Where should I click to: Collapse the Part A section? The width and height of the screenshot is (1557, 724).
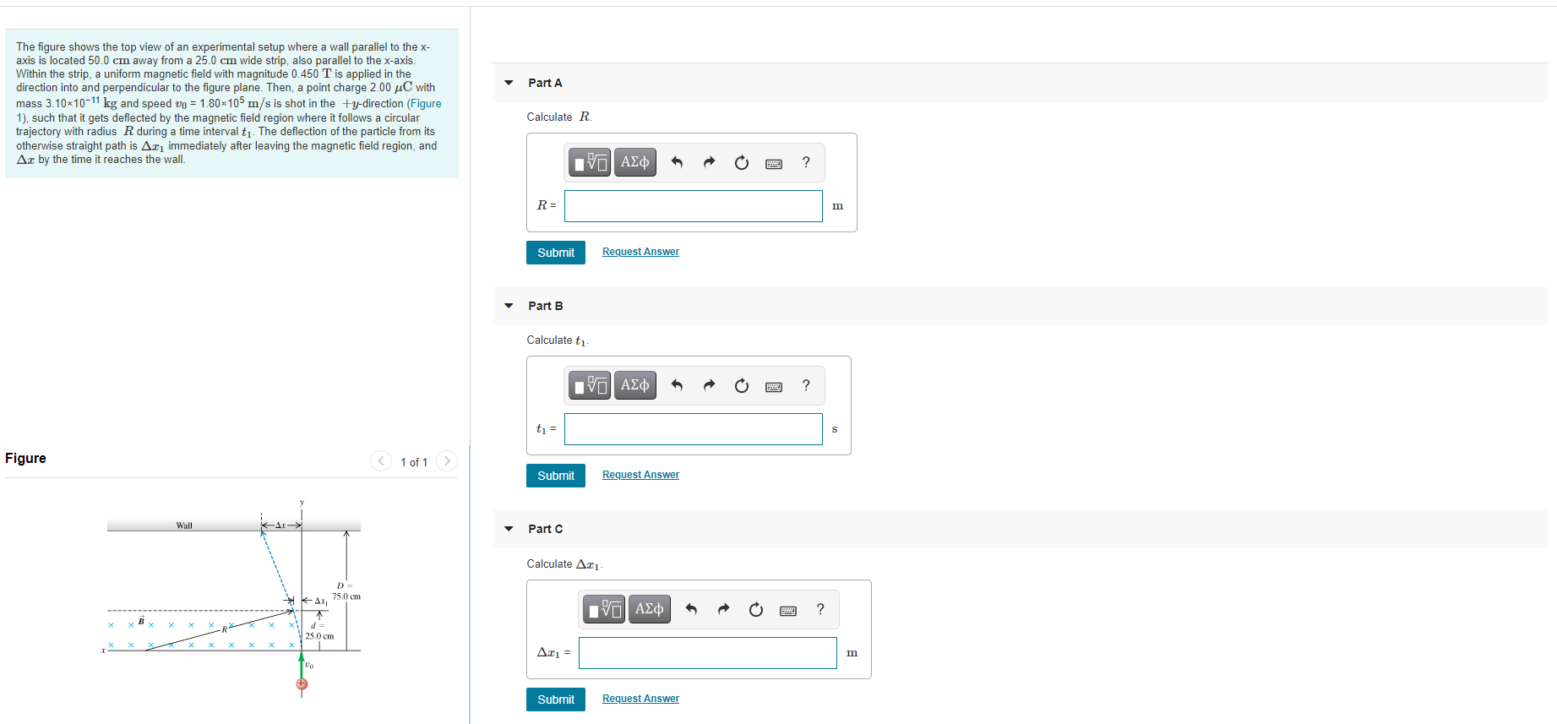509,83
